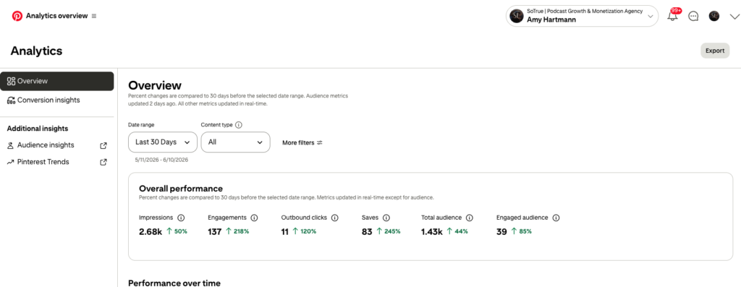Image resolution: width=741 pixels, height=287 pixels.
Task: Open Pinterest Trends link
Action: [43, 162]
